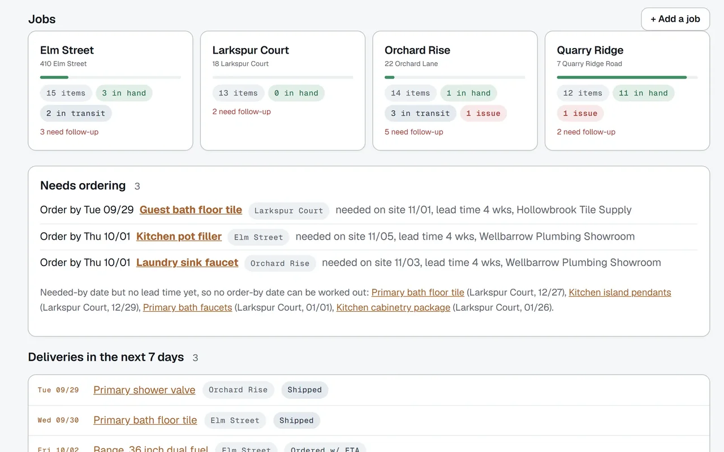Screen dimensions: 724x452
Task: Select "3 need follow-up" on Elm Street card
Action: pyautogui.click(x=69, y=132)
